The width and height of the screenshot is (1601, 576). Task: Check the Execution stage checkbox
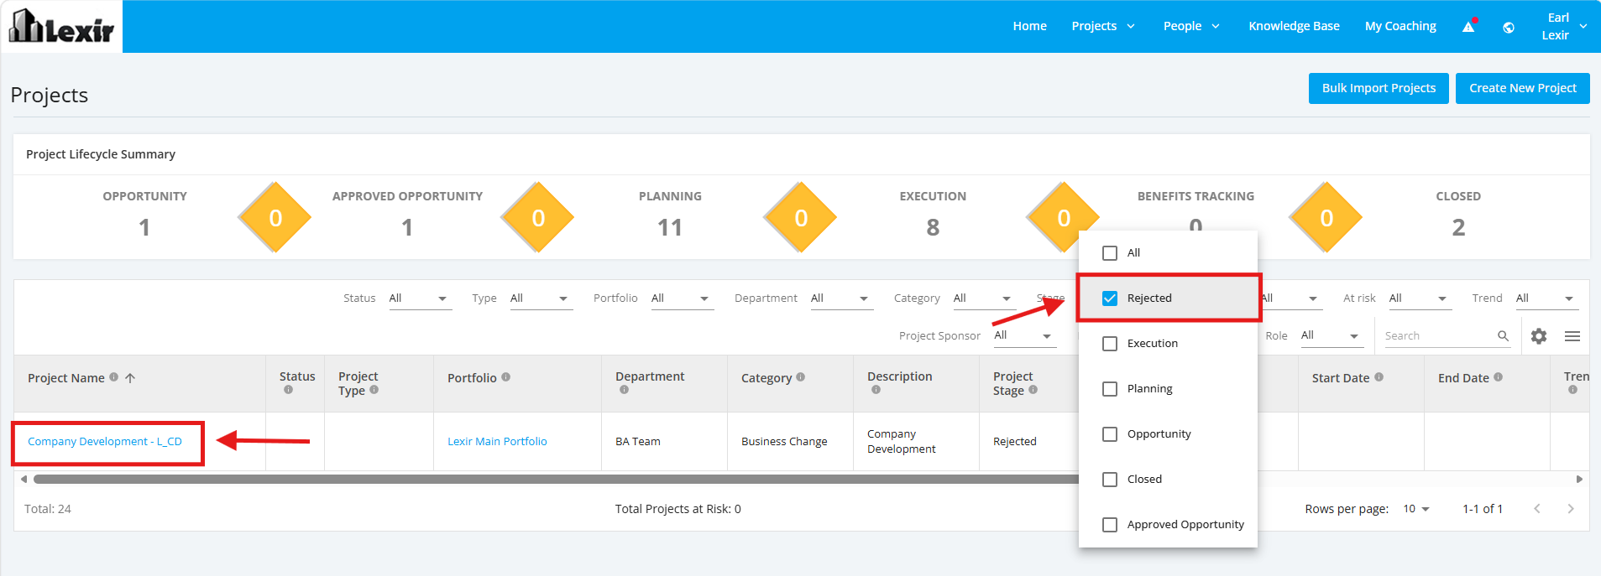1110,344
